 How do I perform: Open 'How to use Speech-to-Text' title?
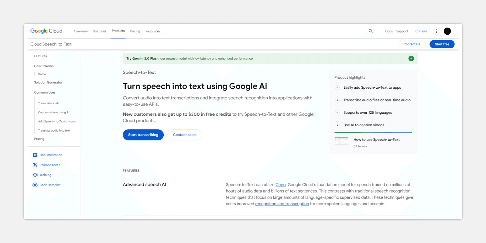pyautogui.click(x=376, y=140)
